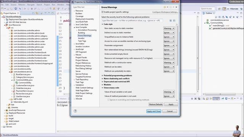Maximize the Console view at bottom

241,99
